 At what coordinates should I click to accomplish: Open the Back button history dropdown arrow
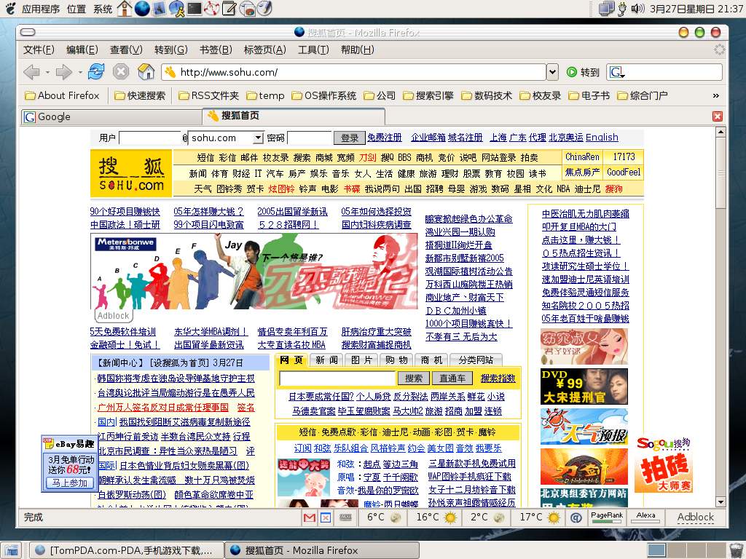click(x=47, y=72)
